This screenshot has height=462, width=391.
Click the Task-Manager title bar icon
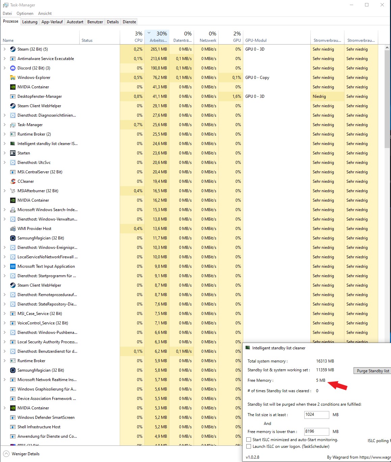point(5,5)
